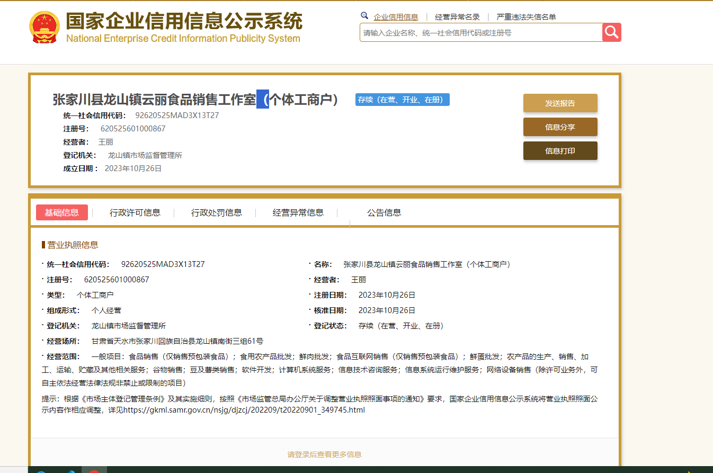Click the national emblem logo
Viewport: 713px width, 473px height.
[x=45, y=27]
